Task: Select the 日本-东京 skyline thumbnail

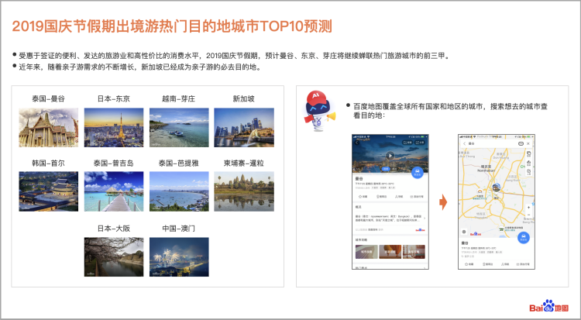Action: click(113, 127)
